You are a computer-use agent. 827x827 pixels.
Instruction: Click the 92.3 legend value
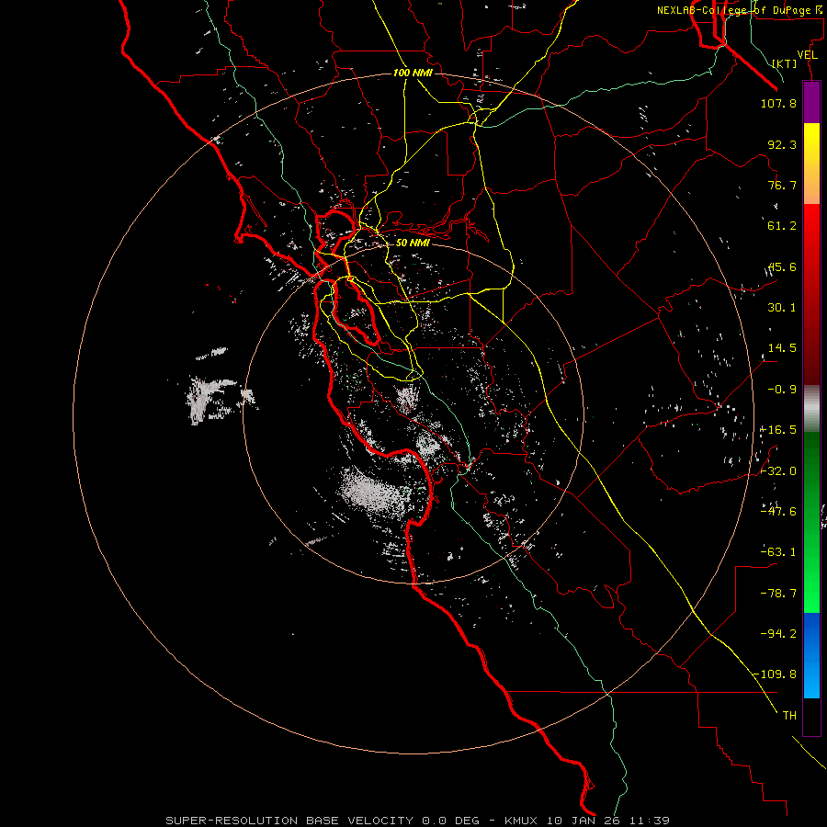tap(782, 144)
